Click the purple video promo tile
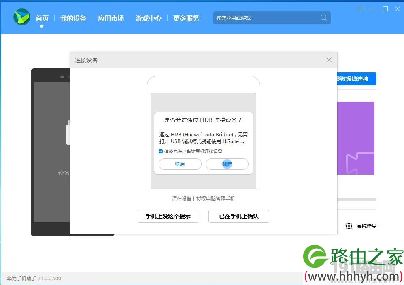The image size is (404, 285). coord(355,138)
